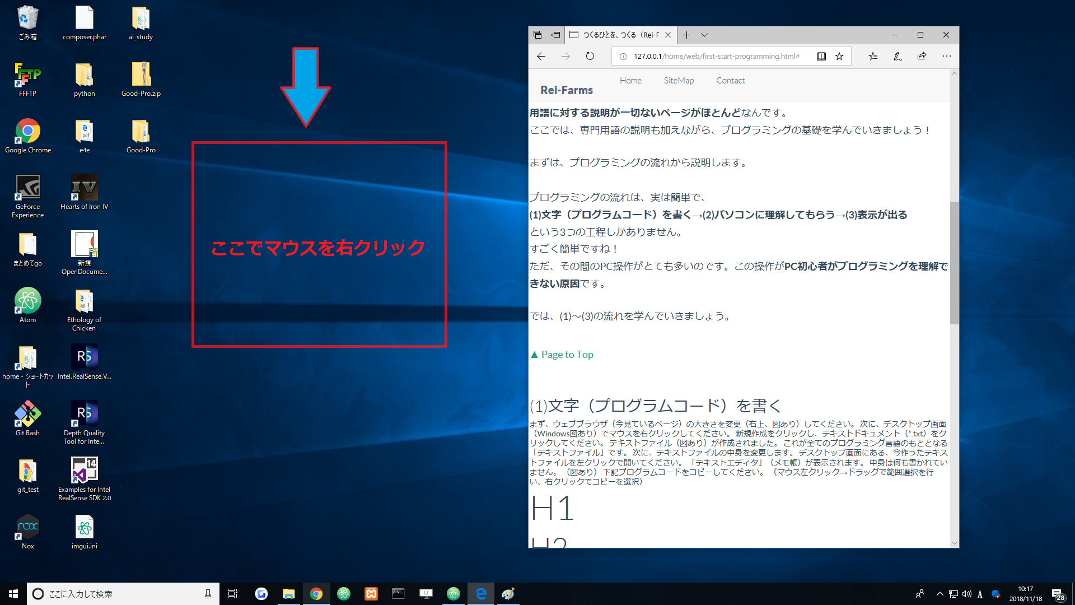Screen dimensions: 1075x605
Task: Show hidden system tray icons
Action: point(940,594)
